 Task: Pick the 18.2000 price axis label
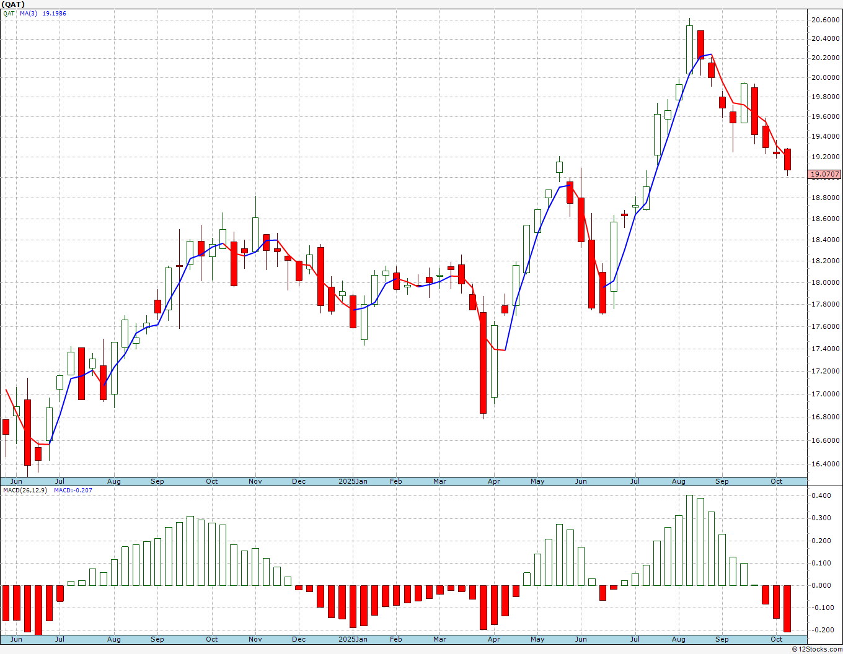tap(826, 261)
